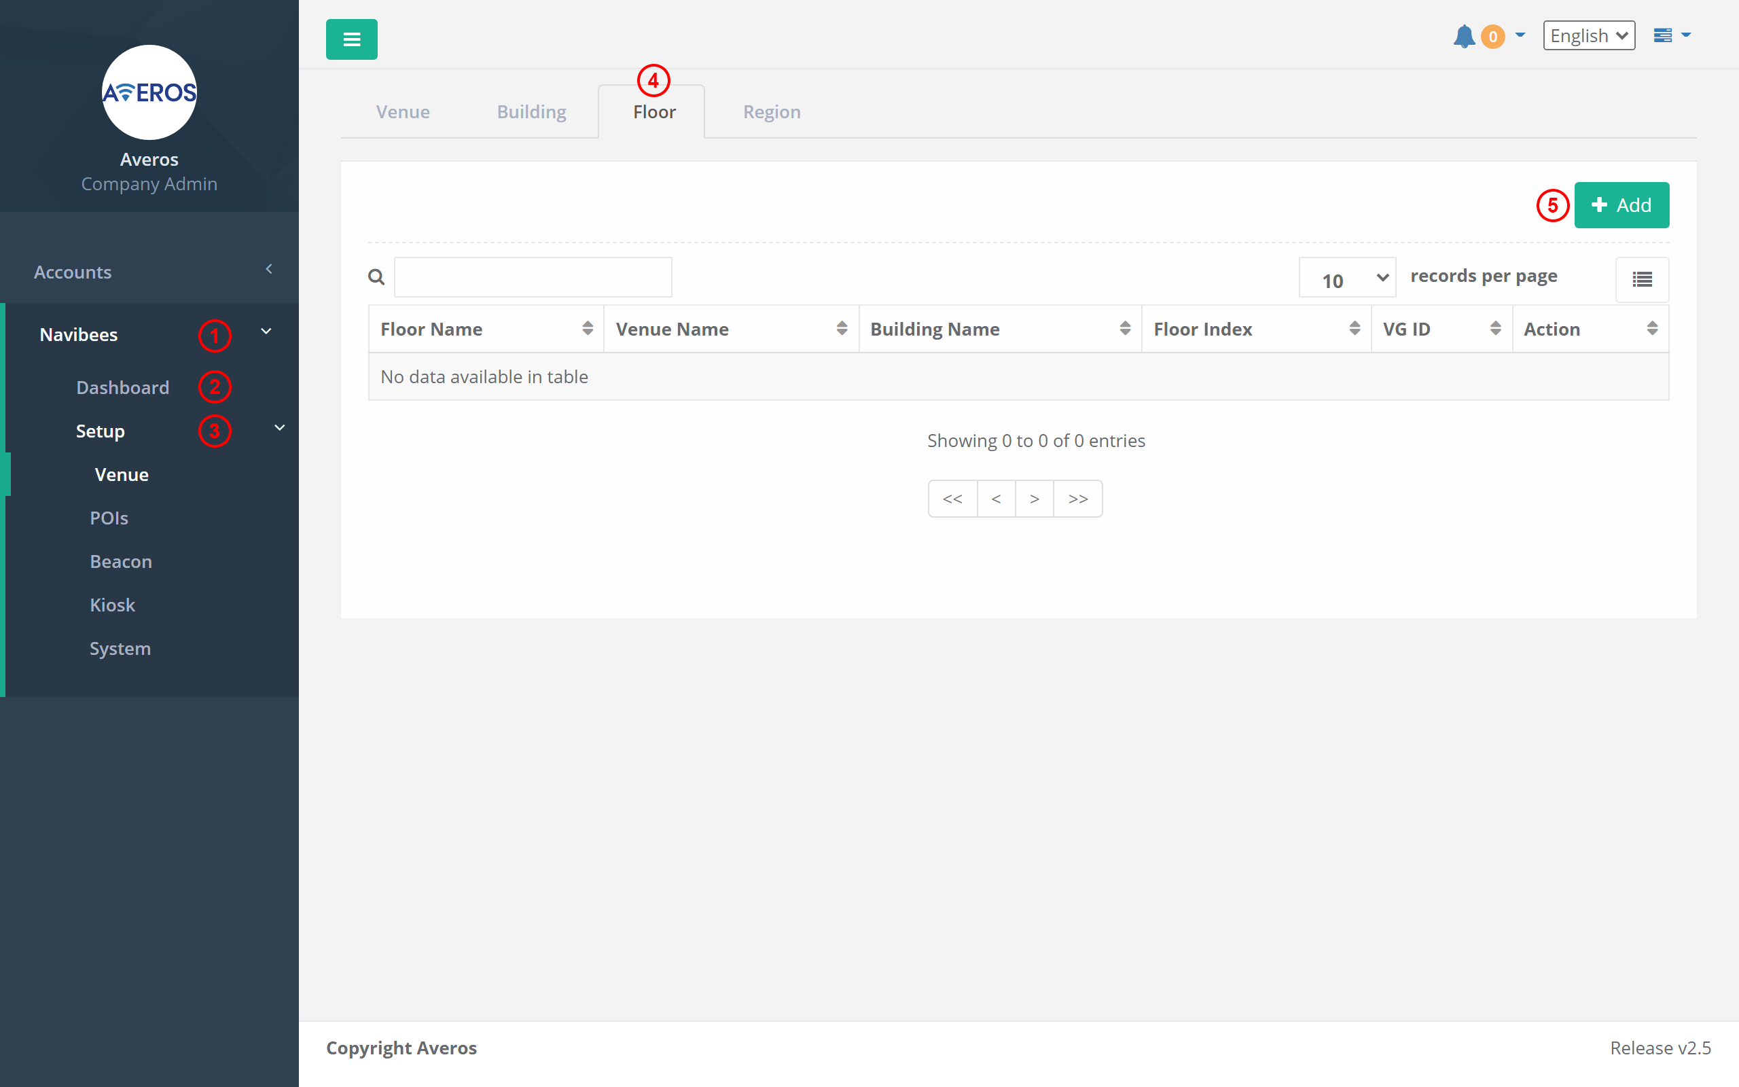Image resolution: width=1739 pixels, height=1087 pixels.
Task: Open the English language dropdown
Action: click(x=1588, y=36)
